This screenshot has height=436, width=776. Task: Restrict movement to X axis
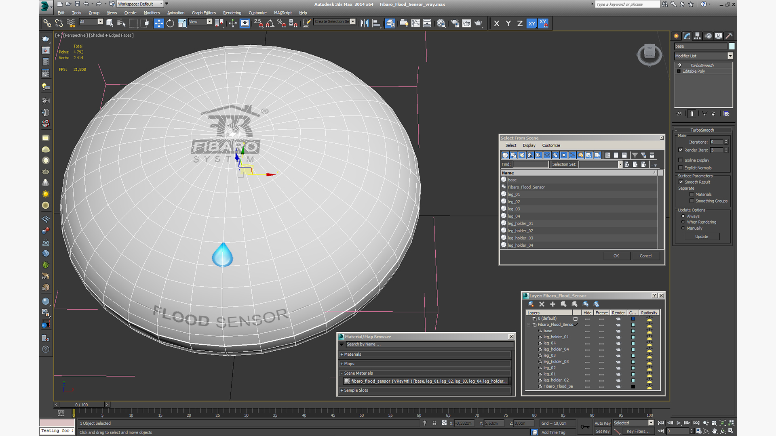pos(497,23)
